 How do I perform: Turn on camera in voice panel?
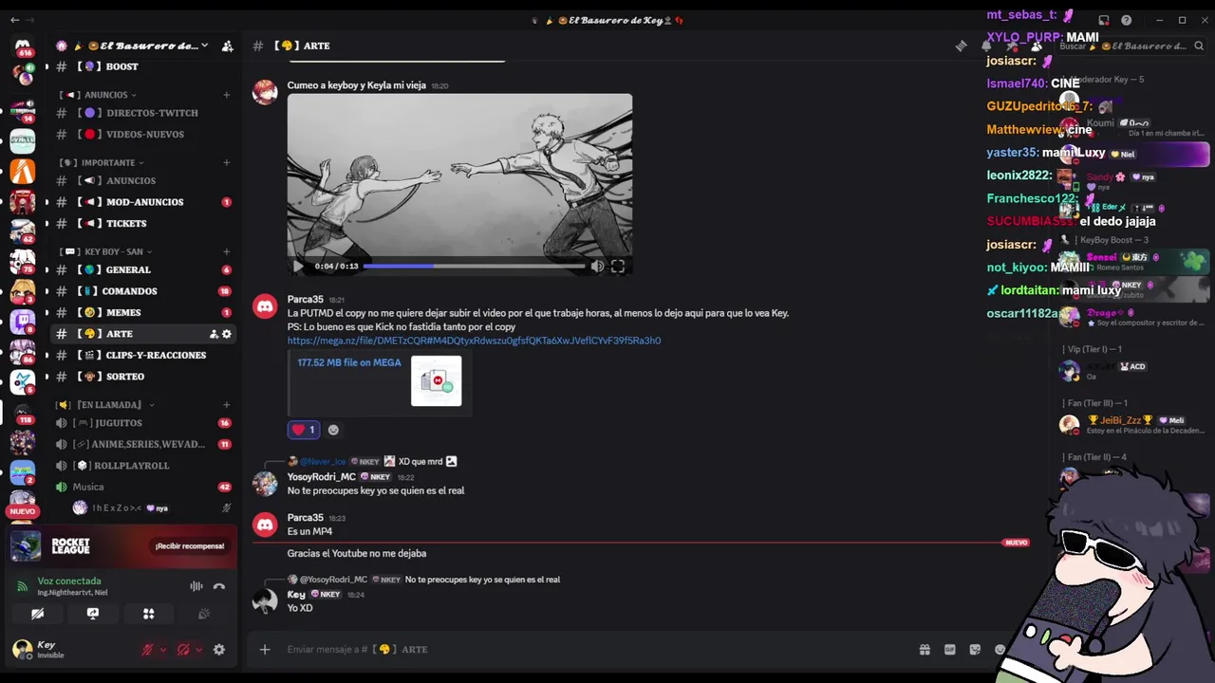pos(38,614)
